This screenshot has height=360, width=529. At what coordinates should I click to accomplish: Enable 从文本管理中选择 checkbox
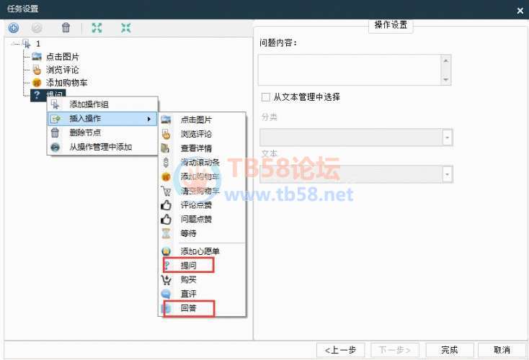266,96
